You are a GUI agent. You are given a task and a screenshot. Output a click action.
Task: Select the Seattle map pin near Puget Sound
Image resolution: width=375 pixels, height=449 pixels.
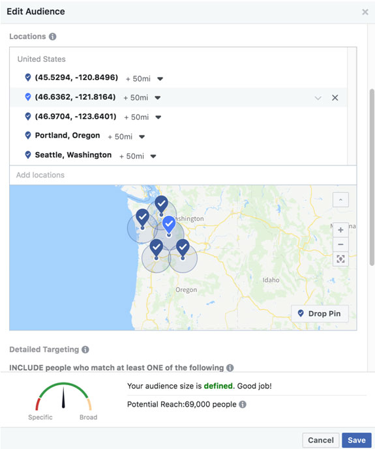click(x=162, y=205)
